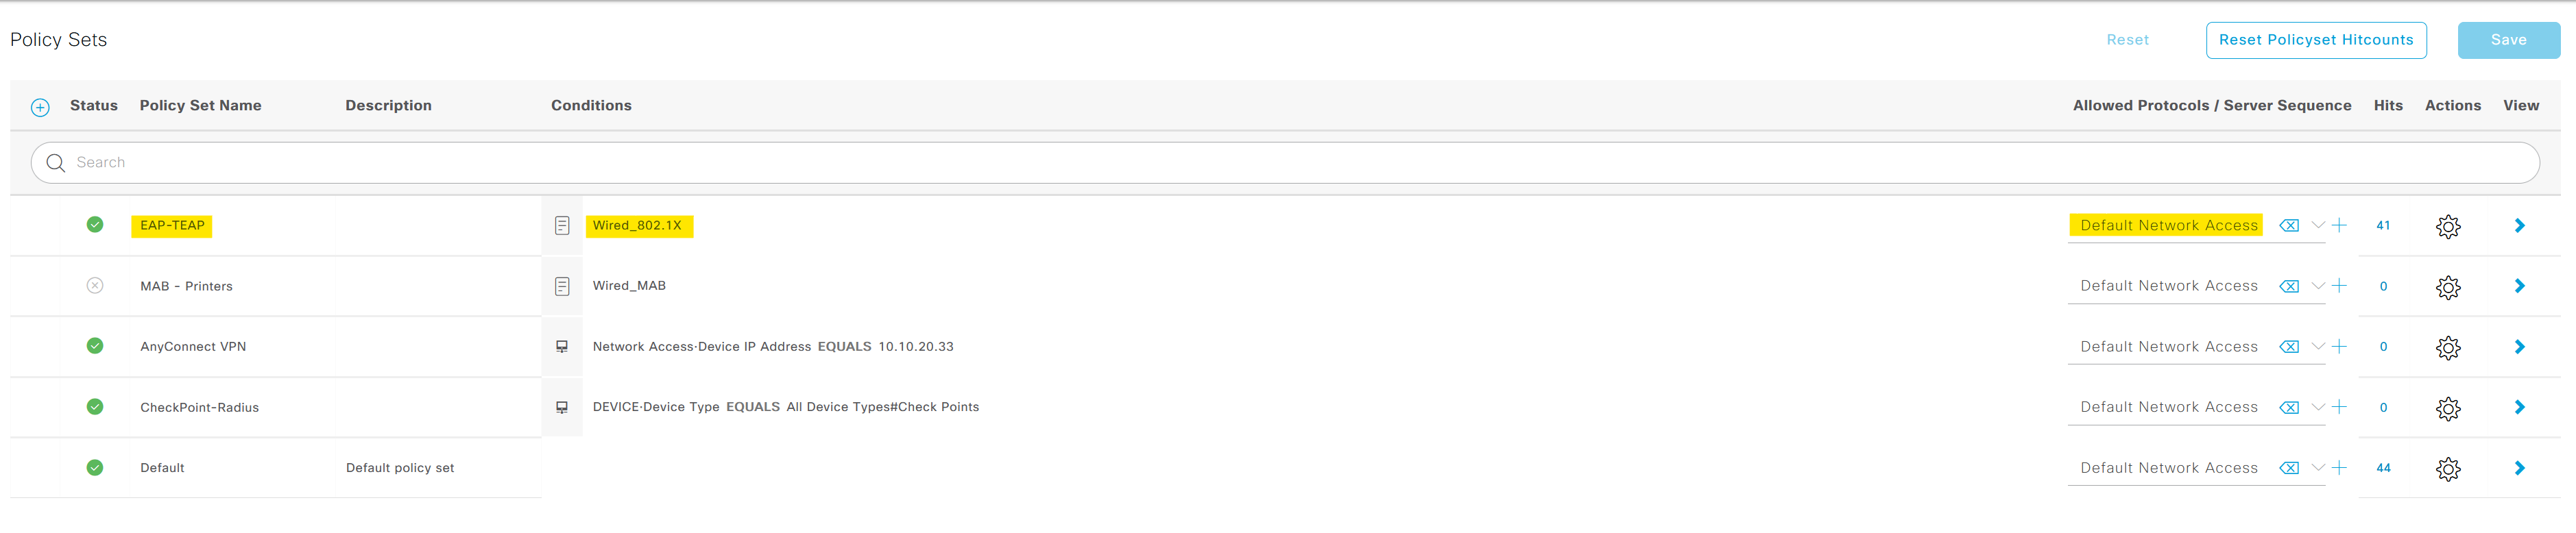Open actions gear for Default policy set
2576x533 pixels.
tap(2447, 469)
